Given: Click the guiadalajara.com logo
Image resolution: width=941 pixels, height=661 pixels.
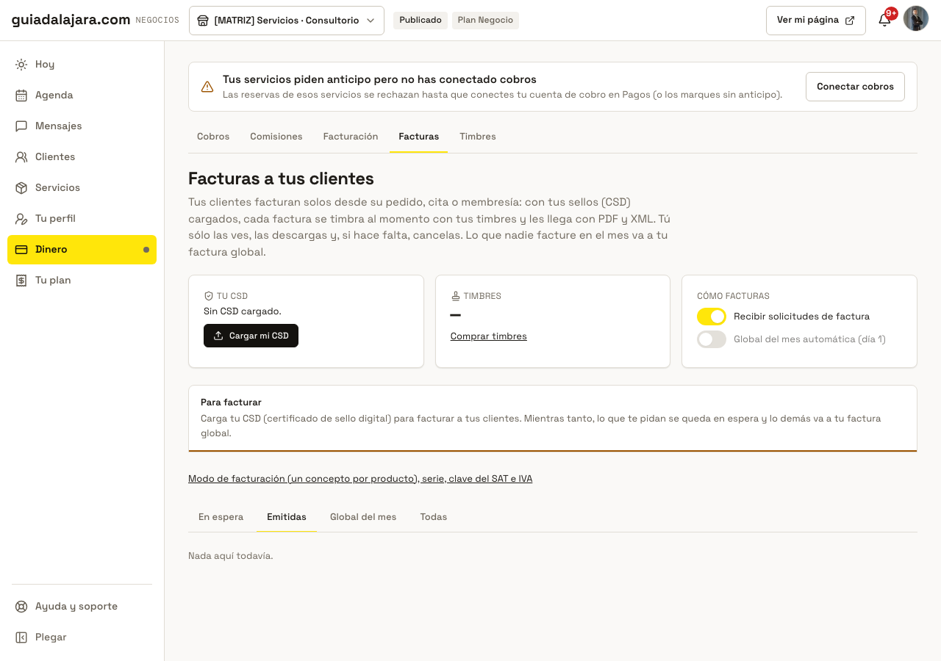Looking at the screenshot, I should [71, 20].
